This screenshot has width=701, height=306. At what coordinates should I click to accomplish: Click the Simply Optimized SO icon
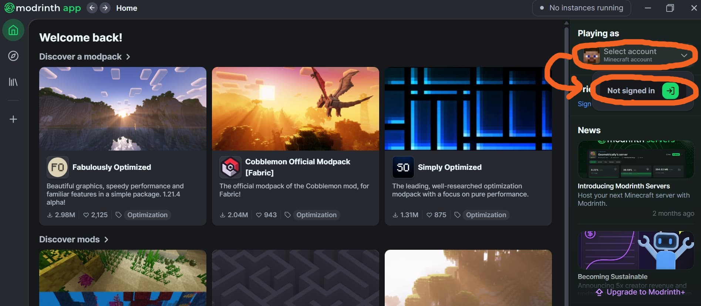[x=403, y=167]
